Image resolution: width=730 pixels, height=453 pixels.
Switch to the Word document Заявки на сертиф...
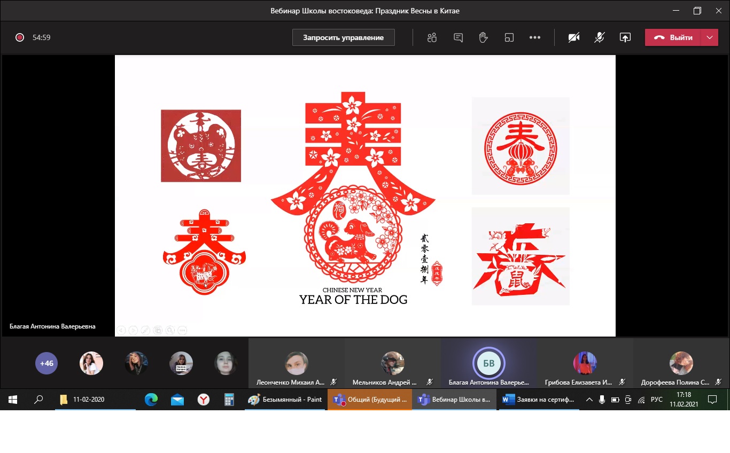click(x=539, y=400)
